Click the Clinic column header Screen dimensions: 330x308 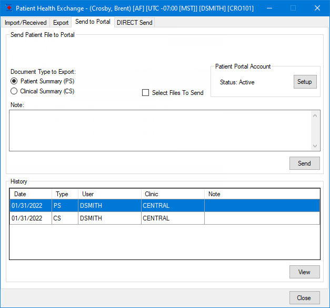[173, 194]
